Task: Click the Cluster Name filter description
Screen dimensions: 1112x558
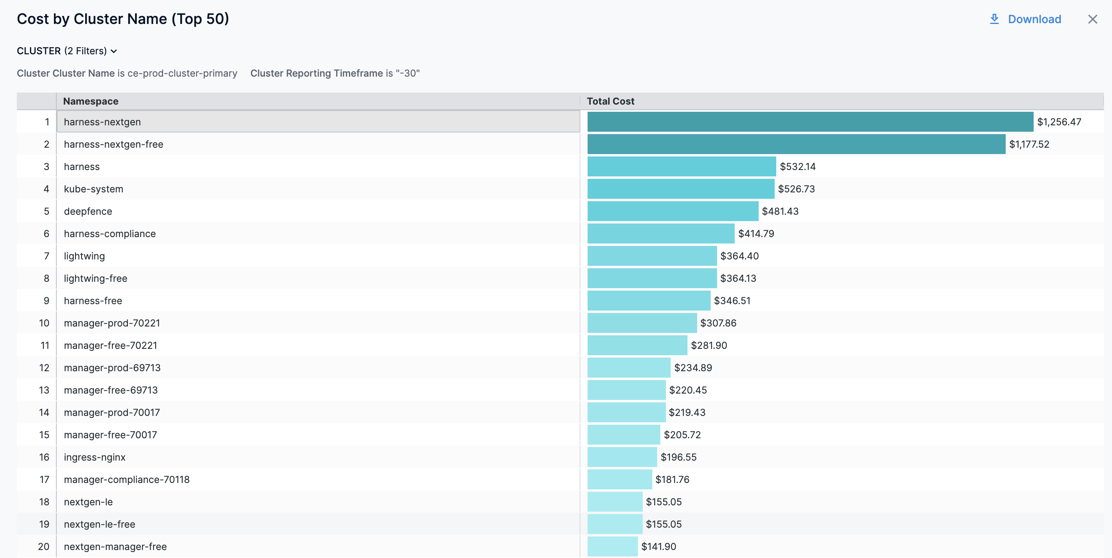Action: [127, 74]
